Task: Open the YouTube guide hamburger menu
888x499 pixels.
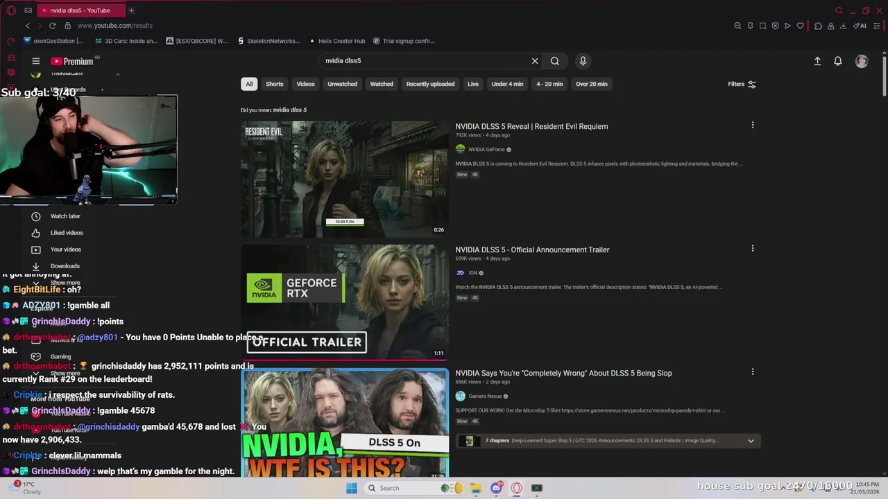Action: (36, 61)
